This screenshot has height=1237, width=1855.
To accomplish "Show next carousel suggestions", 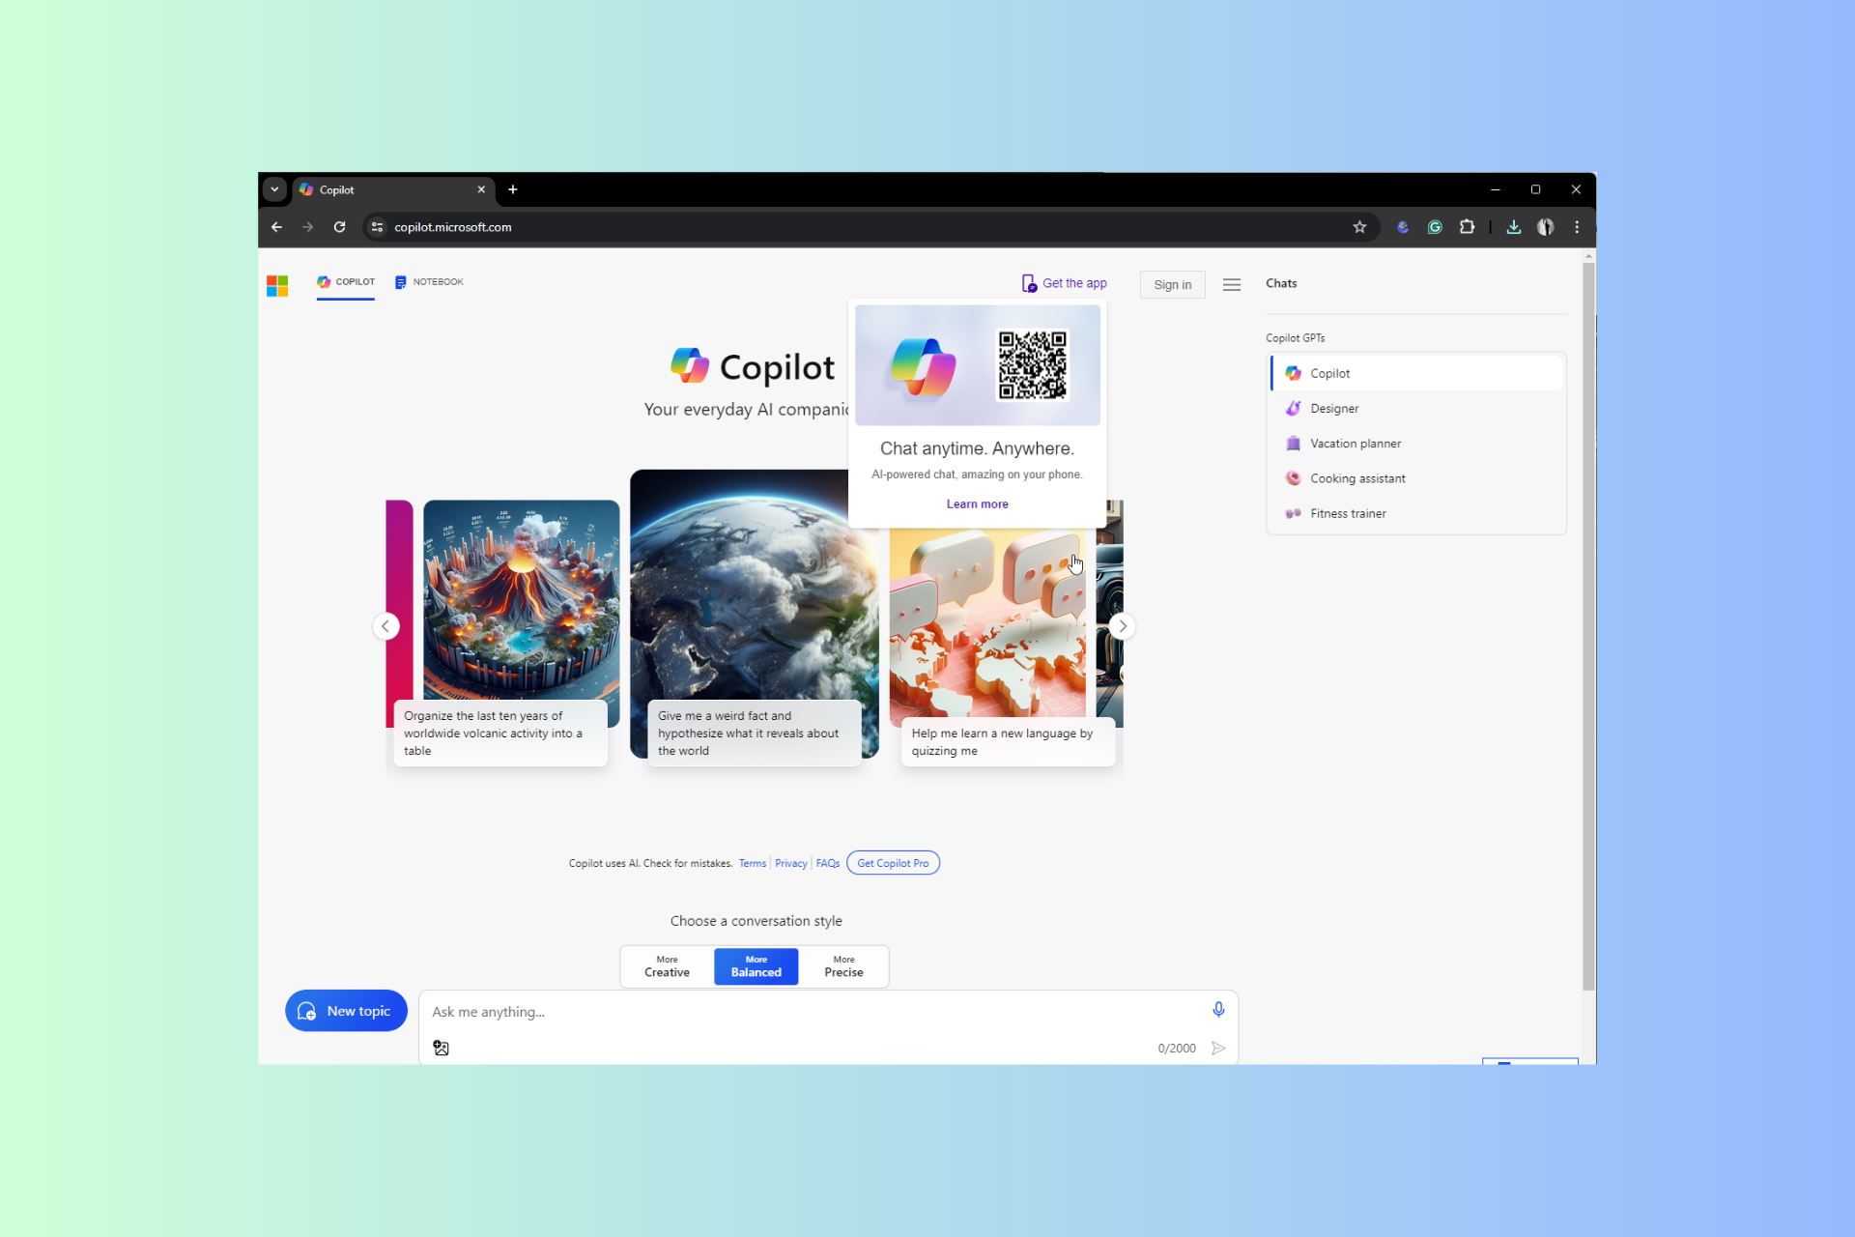I will tap(1122, 626).
